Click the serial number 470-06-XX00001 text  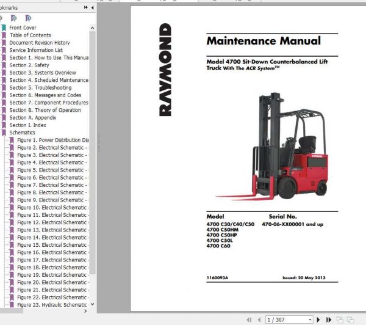[x=293, y=224]
